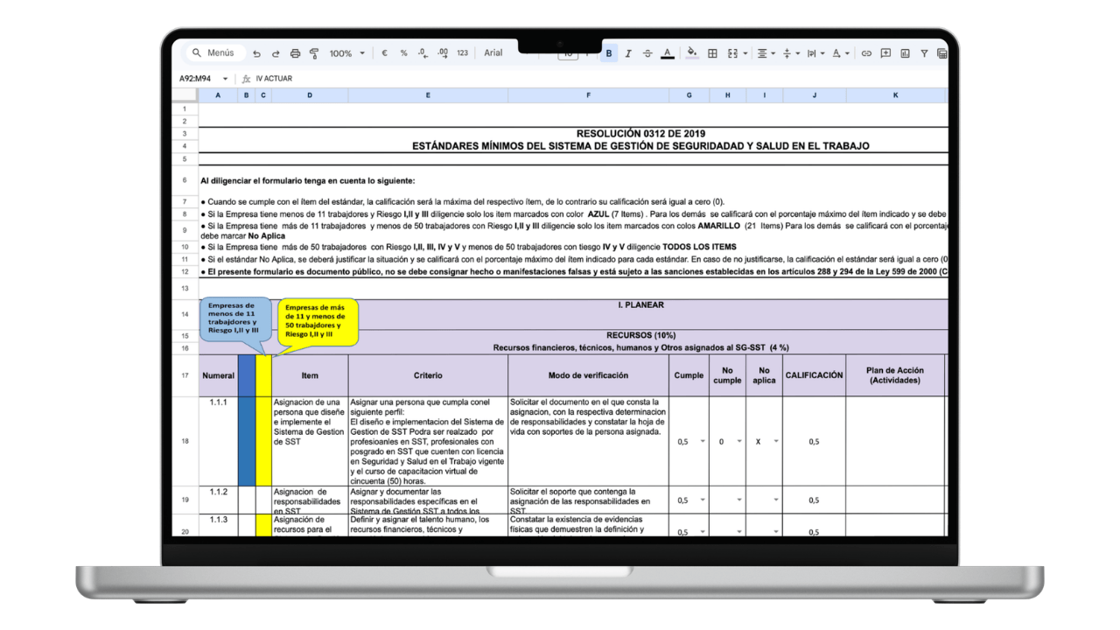Format selection as currency
1120x630 pixels.
point(383,52)
